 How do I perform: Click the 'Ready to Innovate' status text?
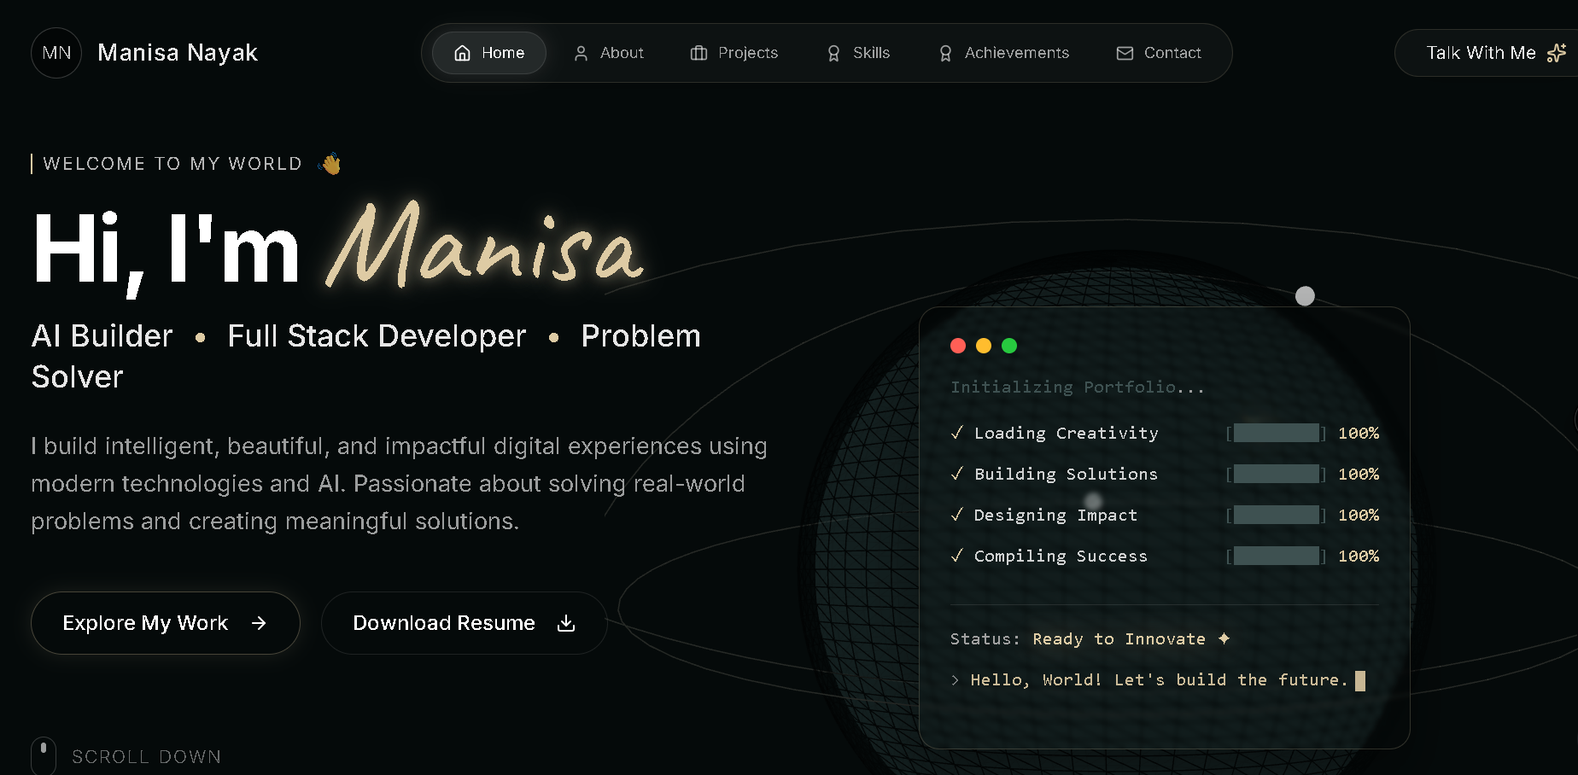pos(1119,639)
